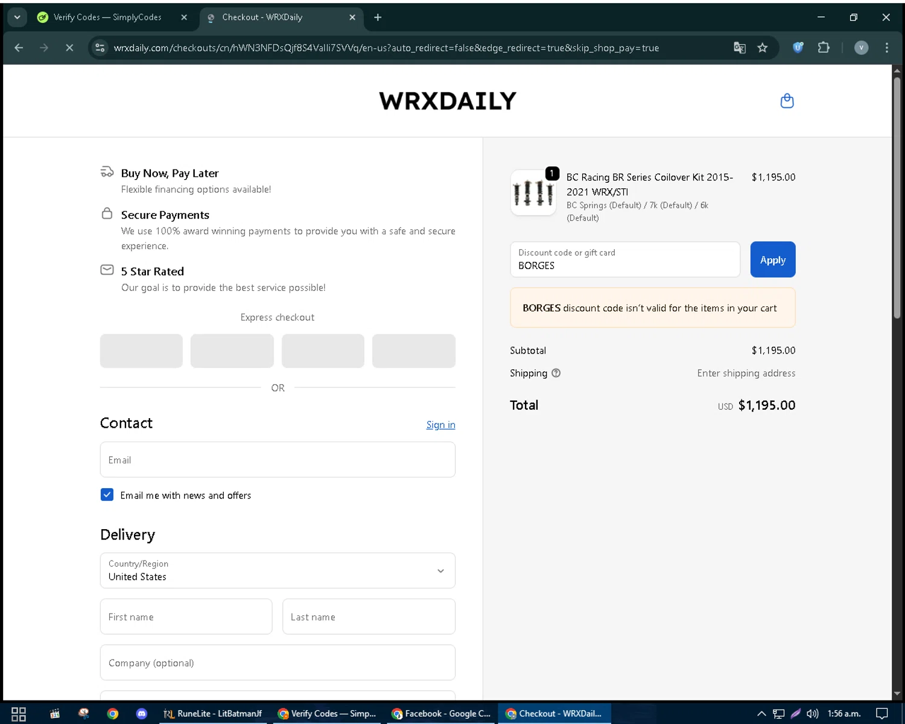The image size is (905, 724).
Task: Click the Buy Now Pay Later truck icon
Action: point(107,172)
